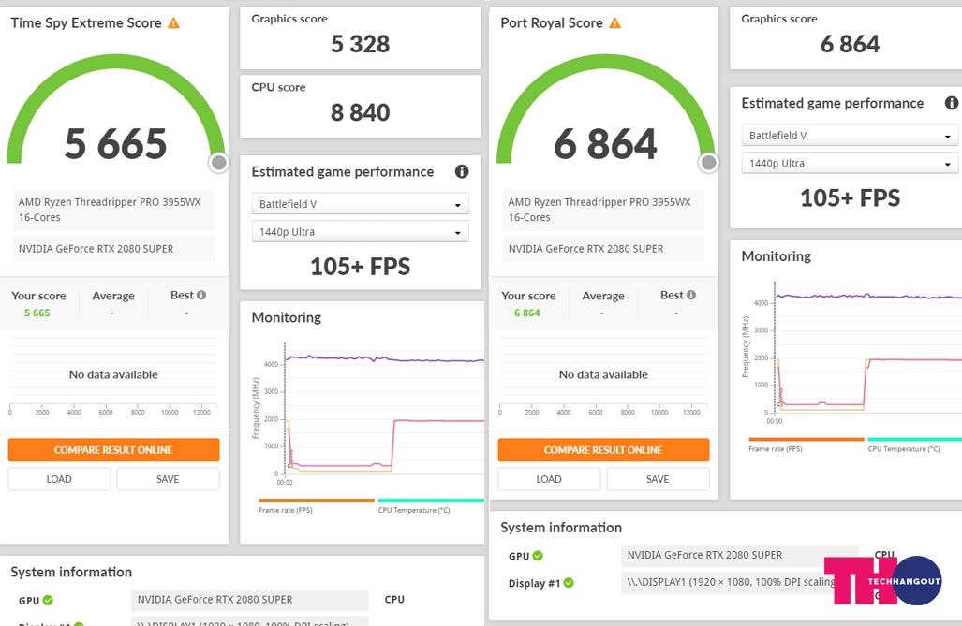Click the System information heading in Time Spy panel
Viewport: 962px width, 626px height.
tap(71, 572)
